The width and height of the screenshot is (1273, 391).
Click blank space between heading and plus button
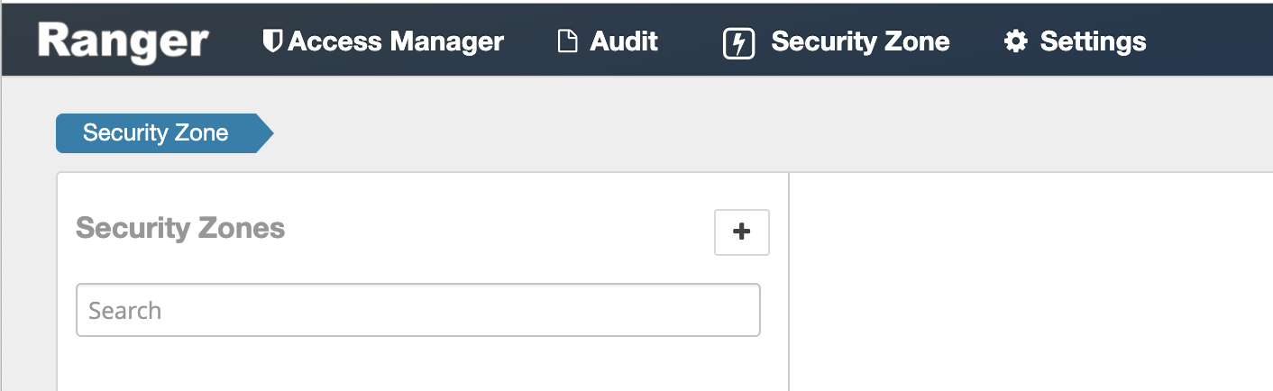coord(496,230)
